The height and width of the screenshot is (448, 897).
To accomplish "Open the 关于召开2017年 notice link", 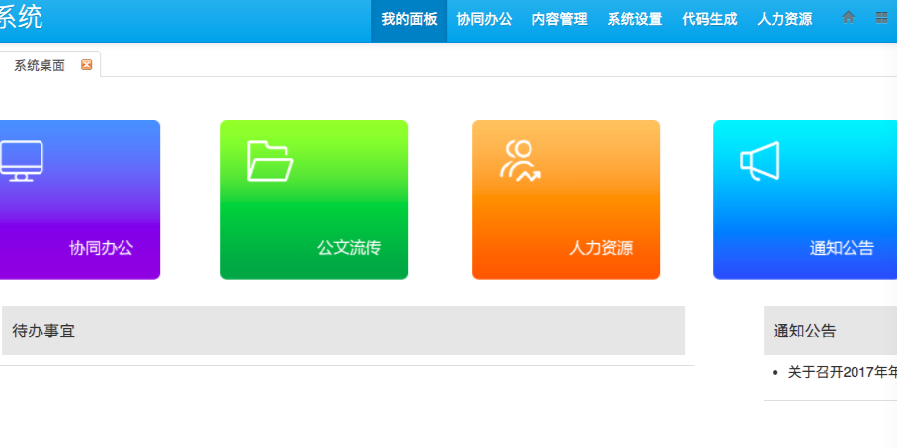I will 842,372.
